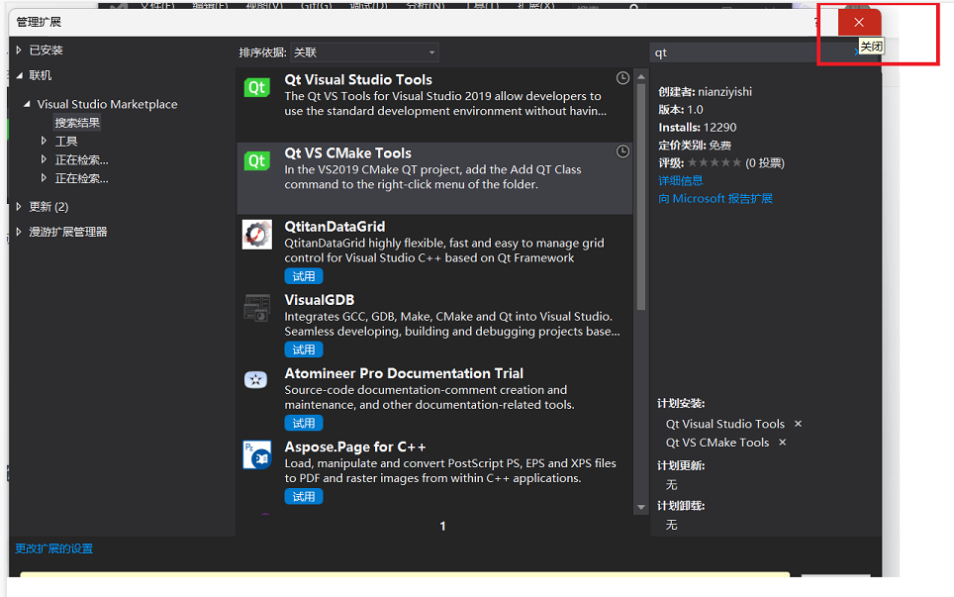Expand the 更新 (2) category
Viewport: 954px width, 597px height.
click(19, 206)
